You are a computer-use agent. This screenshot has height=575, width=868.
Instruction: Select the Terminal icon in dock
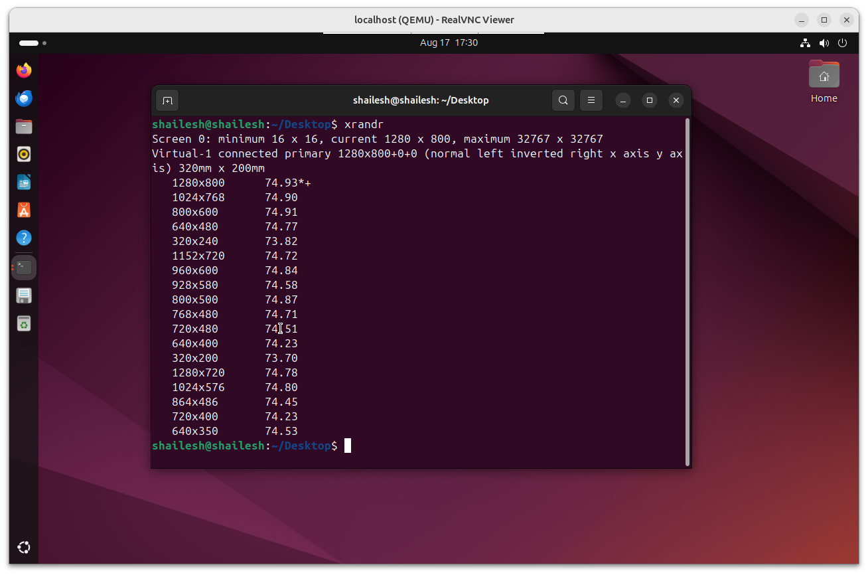point(24,268)
